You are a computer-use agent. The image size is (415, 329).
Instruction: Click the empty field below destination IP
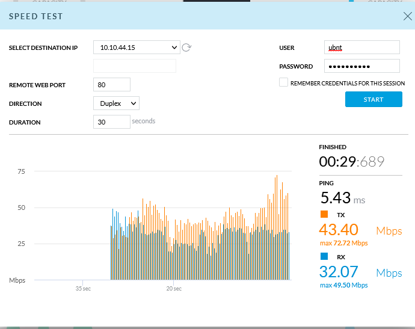pos(135,66)
